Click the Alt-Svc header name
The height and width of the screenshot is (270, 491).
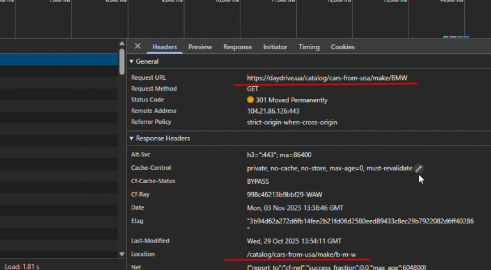(141, 154)
